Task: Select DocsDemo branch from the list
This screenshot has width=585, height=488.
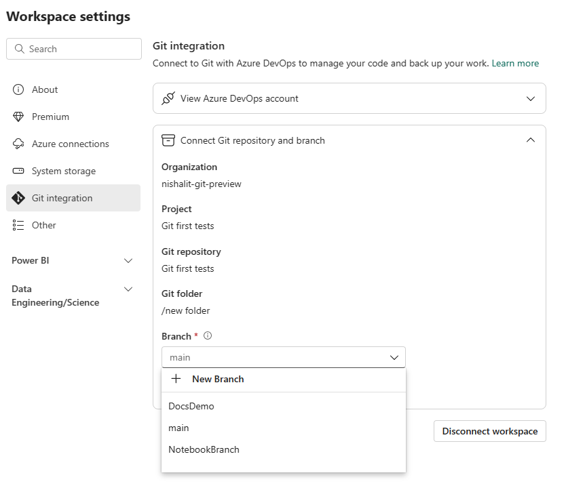Action: click(191, 406)
